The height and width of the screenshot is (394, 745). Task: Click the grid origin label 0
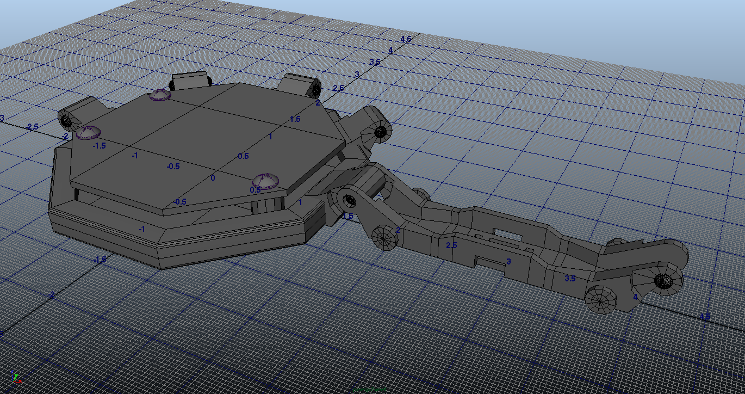[213, 178]
